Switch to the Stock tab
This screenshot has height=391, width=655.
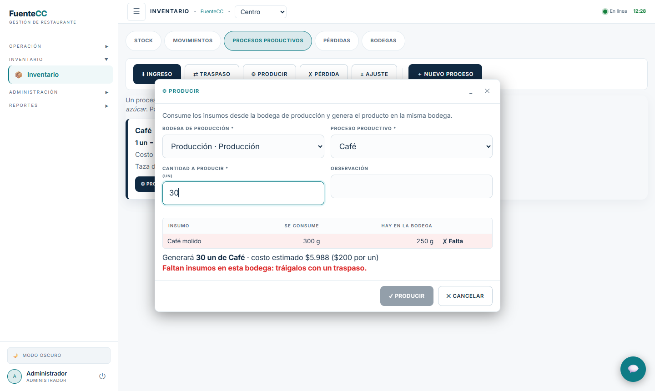pos(143,40)
